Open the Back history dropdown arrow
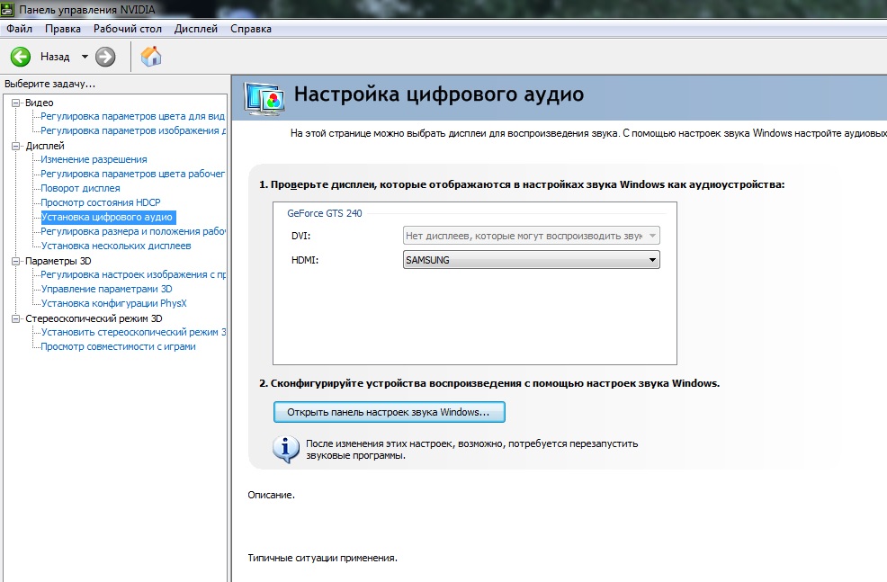 [85, 57]
